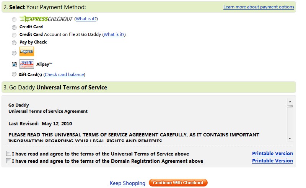
Task: Choose the PayPal payment radio button
Action: (14, 53)
